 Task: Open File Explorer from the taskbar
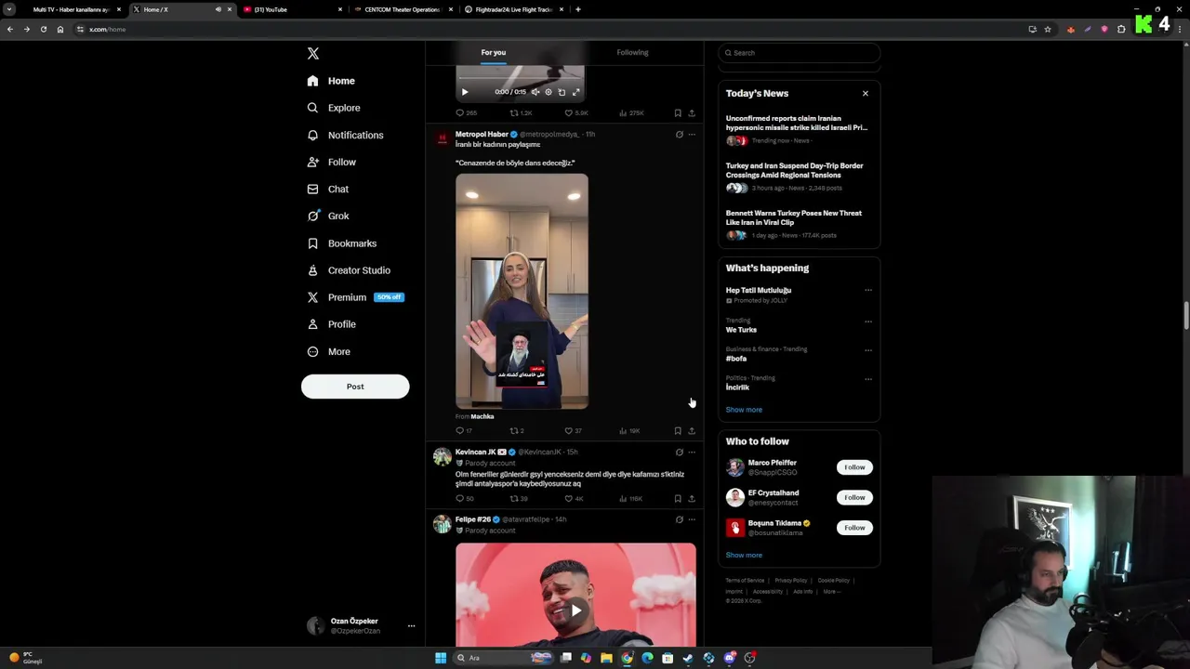606,658
